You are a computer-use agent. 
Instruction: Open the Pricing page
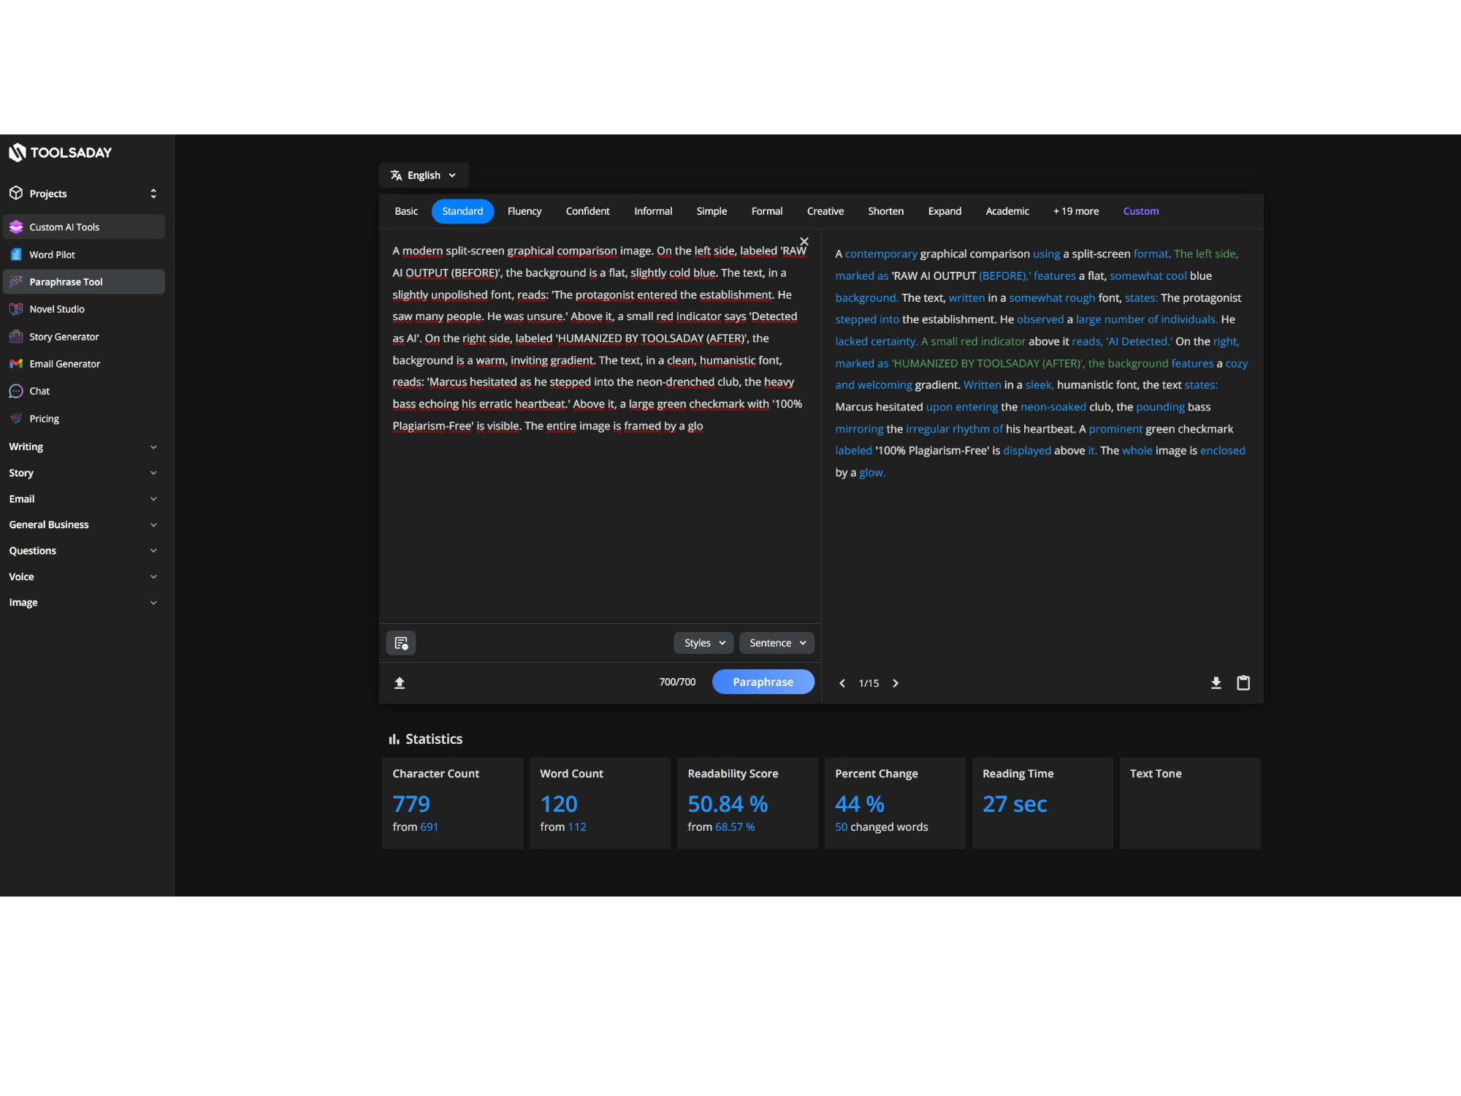tap(44, 418)
